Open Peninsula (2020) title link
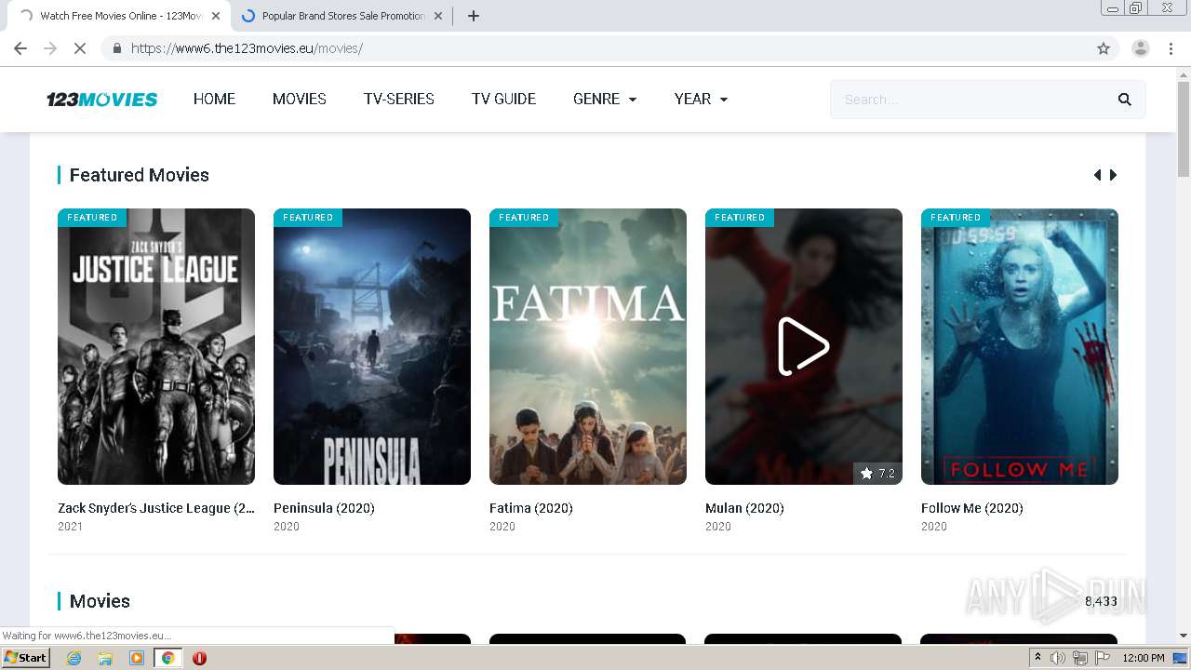1191x670 pixels. (x=324, y=508)
